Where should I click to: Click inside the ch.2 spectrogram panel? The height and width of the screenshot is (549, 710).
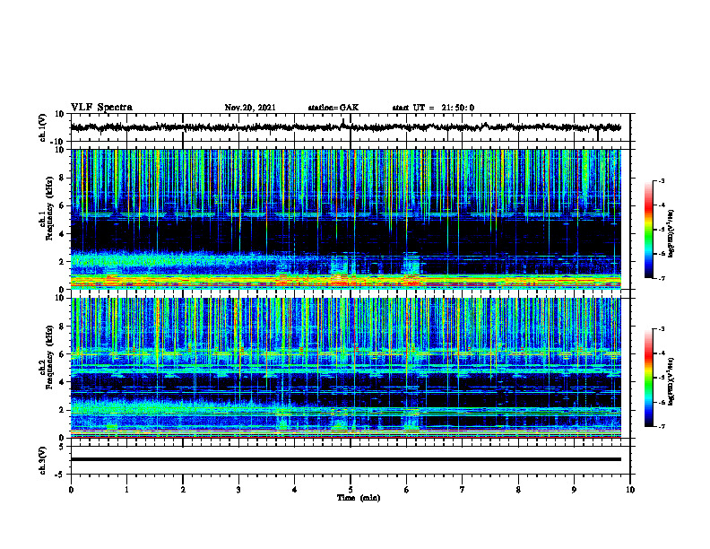346,368
